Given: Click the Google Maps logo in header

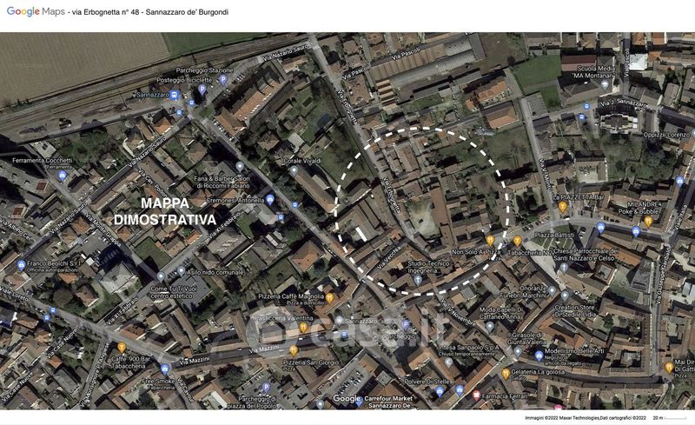Looking at the screenshot, I should click(36, 12).
